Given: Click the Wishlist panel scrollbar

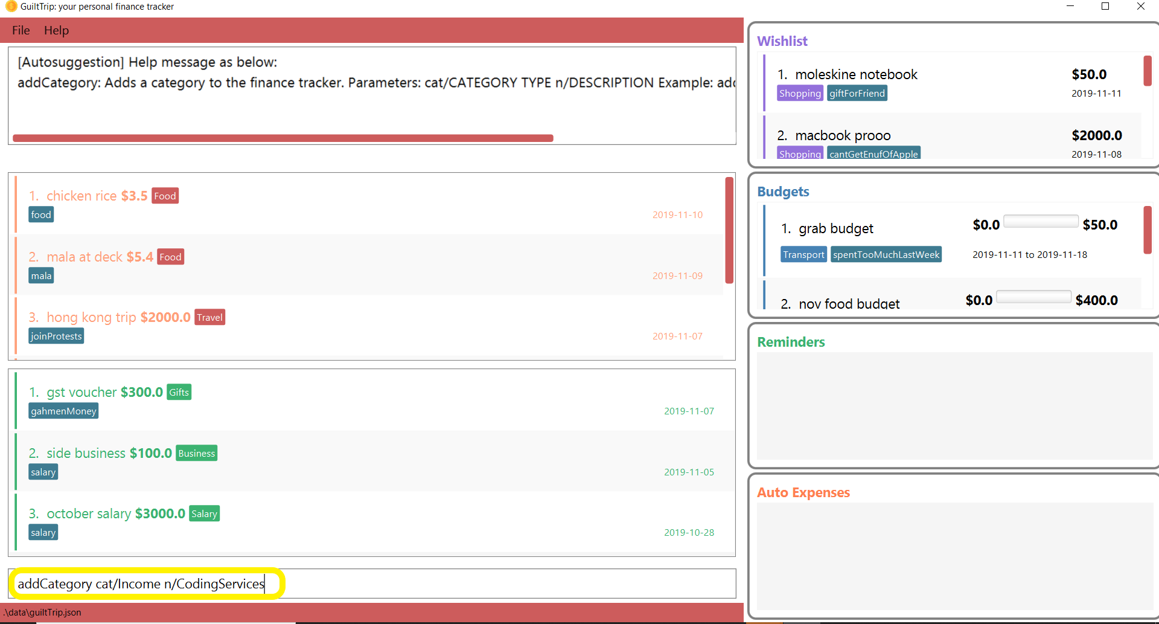Looking at the screenshot, I should tap(1148, 71).
